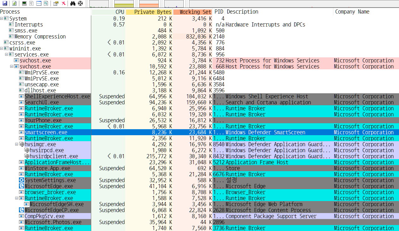Sort by the Description column header

(x=279, y=12)
